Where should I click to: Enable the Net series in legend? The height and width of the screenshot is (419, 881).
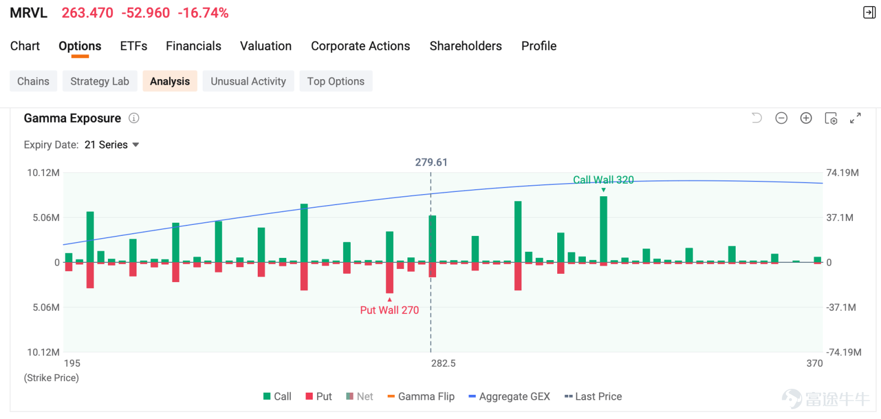[x=360, y=396]
